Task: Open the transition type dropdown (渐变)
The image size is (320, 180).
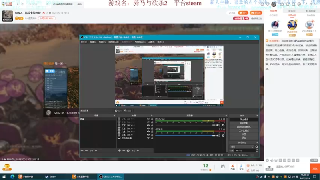Action: coord(242,147)
